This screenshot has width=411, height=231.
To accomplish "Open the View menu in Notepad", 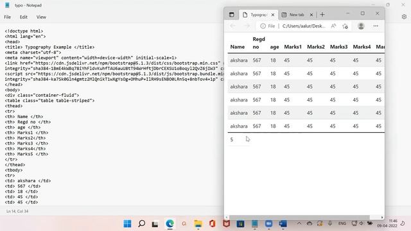I will pyautogui.click(x=41, y=17).
